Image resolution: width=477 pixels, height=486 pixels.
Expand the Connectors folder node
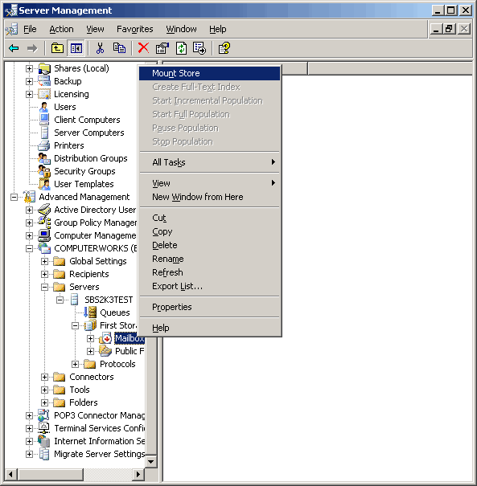click(44, 377)
